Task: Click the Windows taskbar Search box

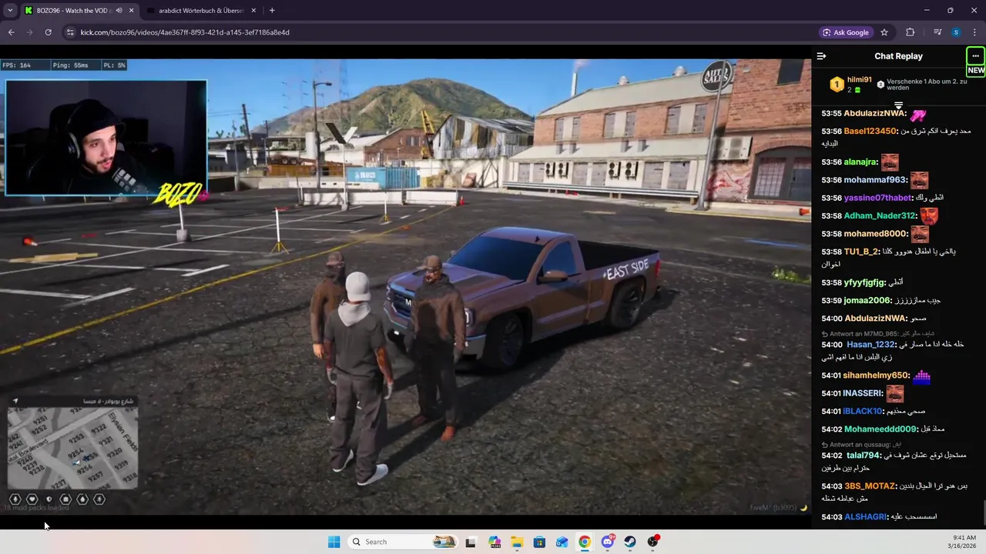Action: 402,542
